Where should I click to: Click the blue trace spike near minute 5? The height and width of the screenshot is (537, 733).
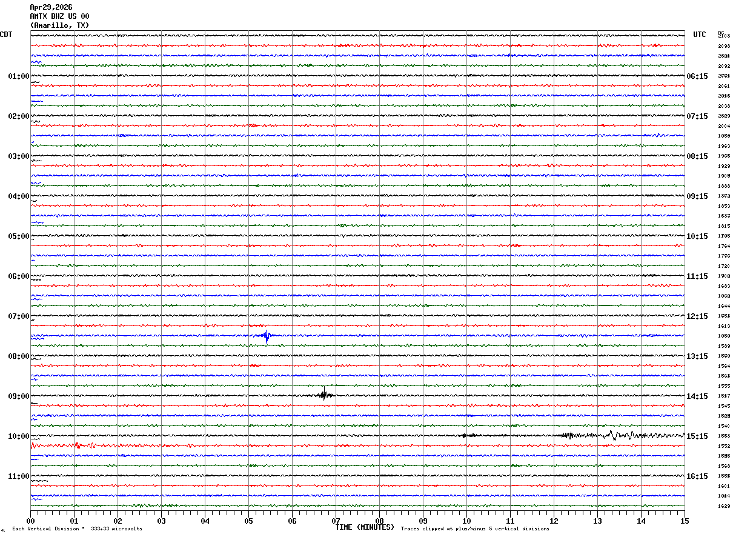[x=267, y=336]
